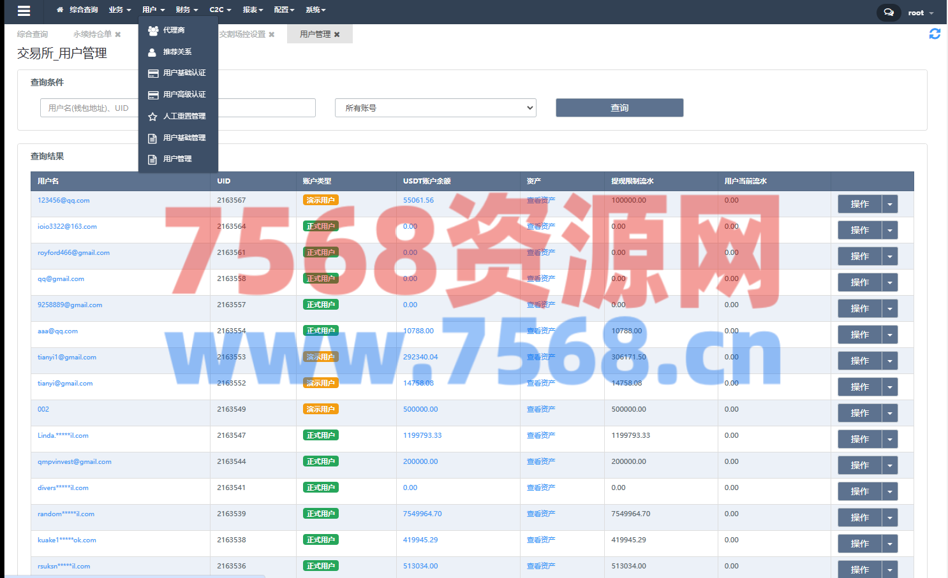Screen dimensions: 948x578
Task: Expand the 财务 top menu
Action: pyautogui.click(x=186, y=10)
